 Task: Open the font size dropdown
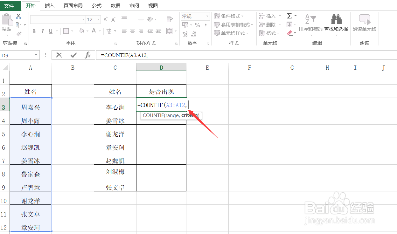pyautogui.click(x=98, y=19)
